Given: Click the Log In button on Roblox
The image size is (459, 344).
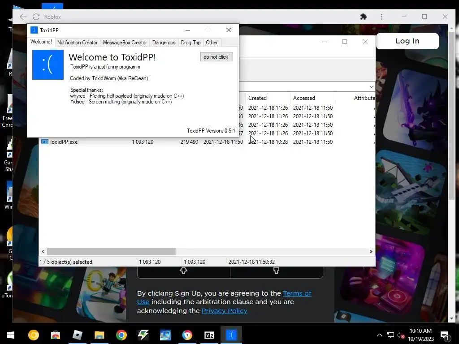Looking at the screenshot, I should click(407, 41).
